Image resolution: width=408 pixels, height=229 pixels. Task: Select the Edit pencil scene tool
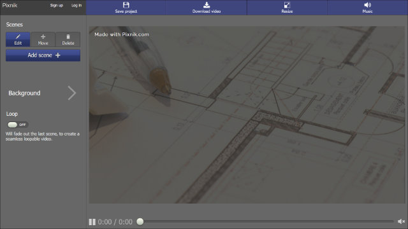click(18, 39)
